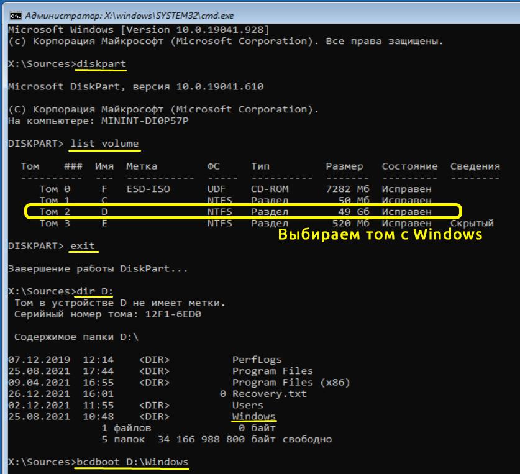
Task: Click the '1 файлов' summary text
Action: point(126,428)
